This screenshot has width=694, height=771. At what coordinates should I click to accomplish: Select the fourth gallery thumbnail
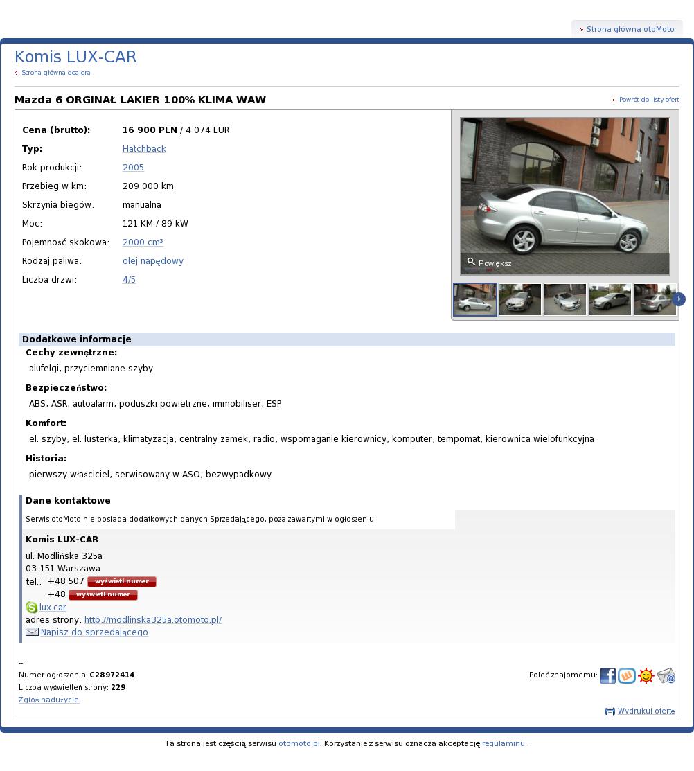coord(610,299)
